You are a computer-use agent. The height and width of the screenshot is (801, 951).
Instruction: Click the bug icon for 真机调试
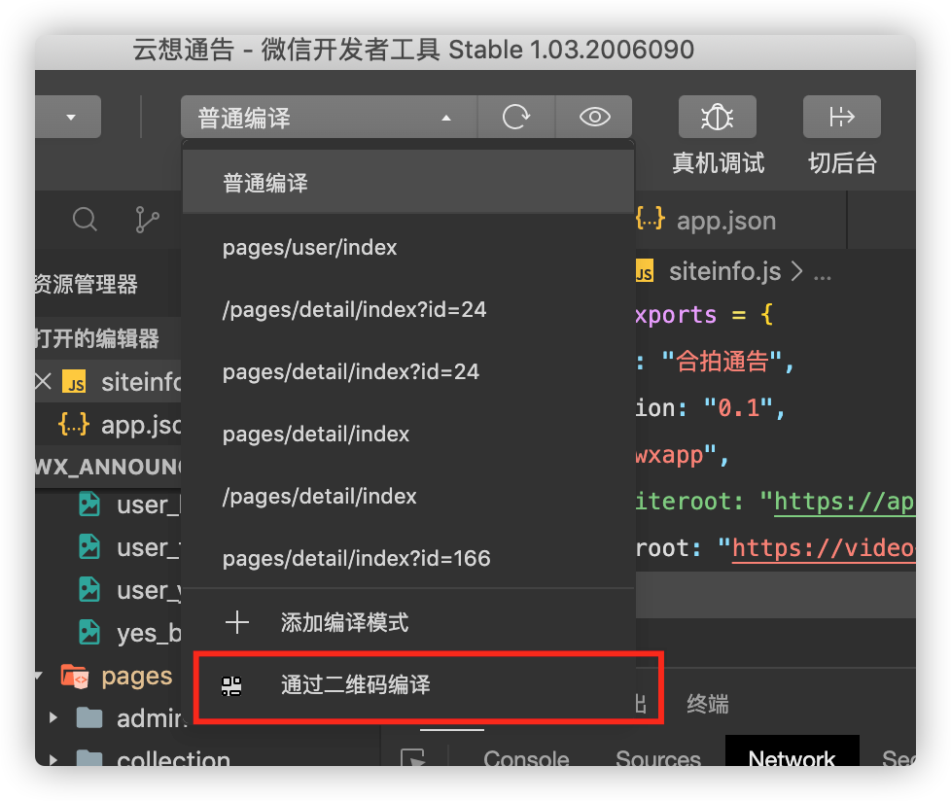point(717,117)
